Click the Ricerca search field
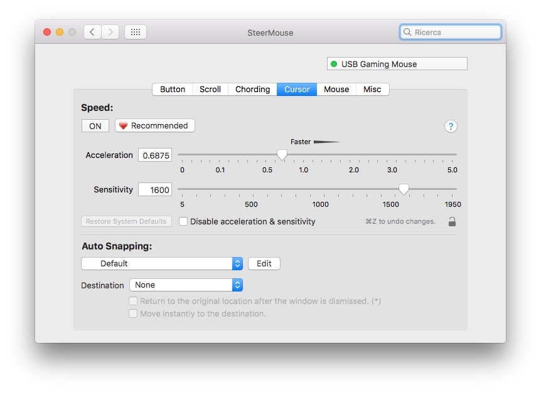Screen dimensions: 541x393 (x=450, y=32)
